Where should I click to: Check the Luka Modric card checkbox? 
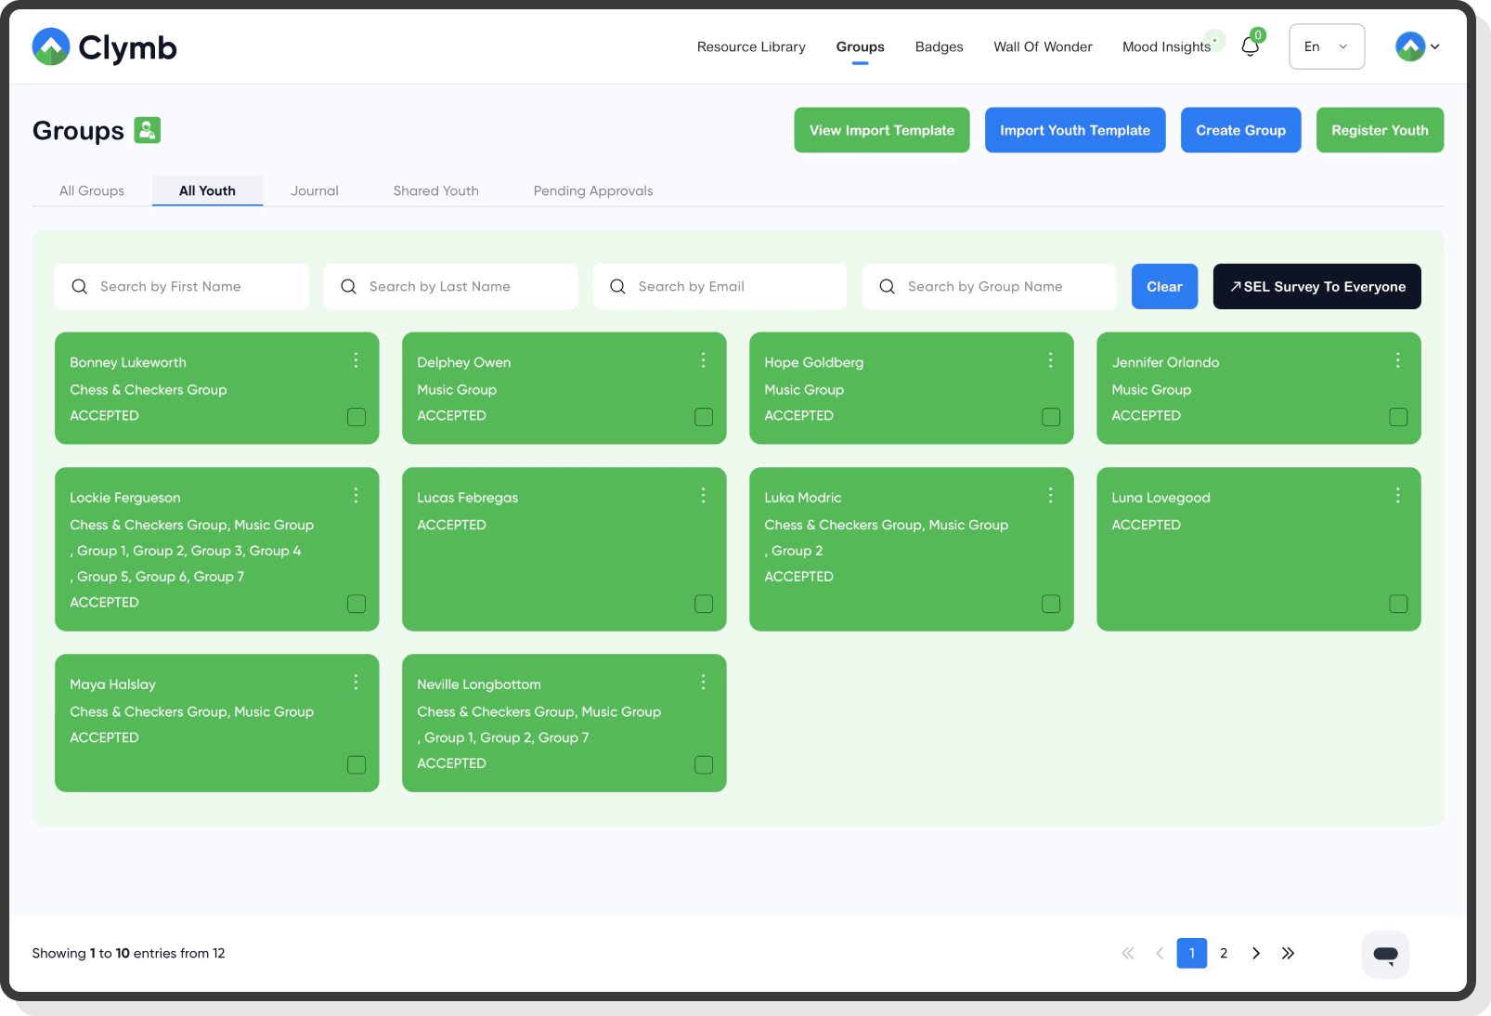tap(1051, 604)
